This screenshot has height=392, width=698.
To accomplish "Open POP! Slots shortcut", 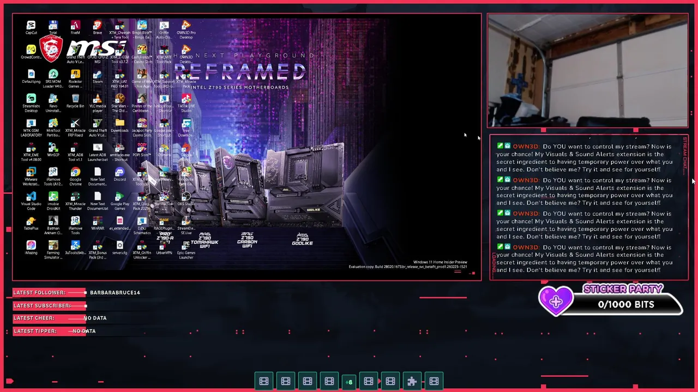I will [x=142, y=150].
